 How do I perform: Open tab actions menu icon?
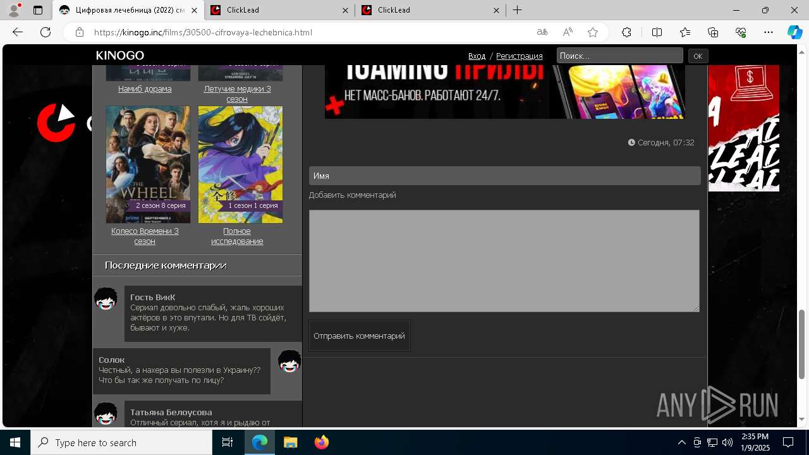pyautogui.click(x=38, y=10)
